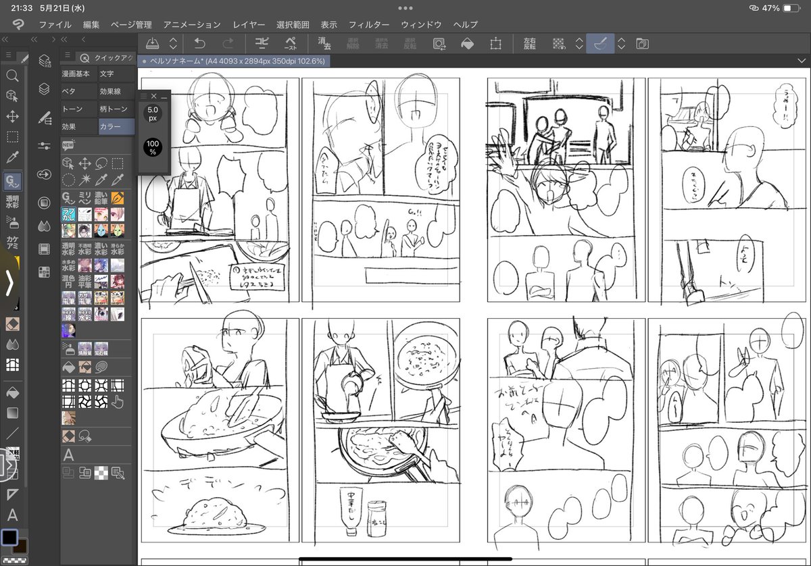811x566 pixels.
Task: Open the sub tool detail panel icon
Action: click(45, 61)
